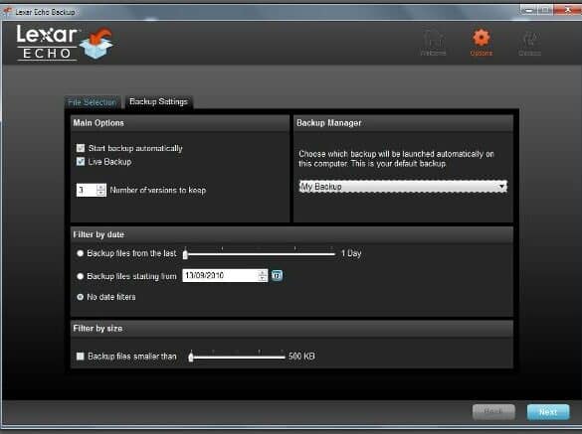Click the date field spinner arrows
Image resolution: width=582 pixels, height=434 pixels.
click(263, 275)
